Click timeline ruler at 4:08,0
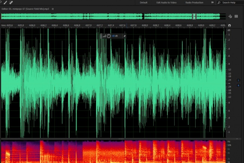The height and width of the screenshot is (163, 244). pos(145,25)
